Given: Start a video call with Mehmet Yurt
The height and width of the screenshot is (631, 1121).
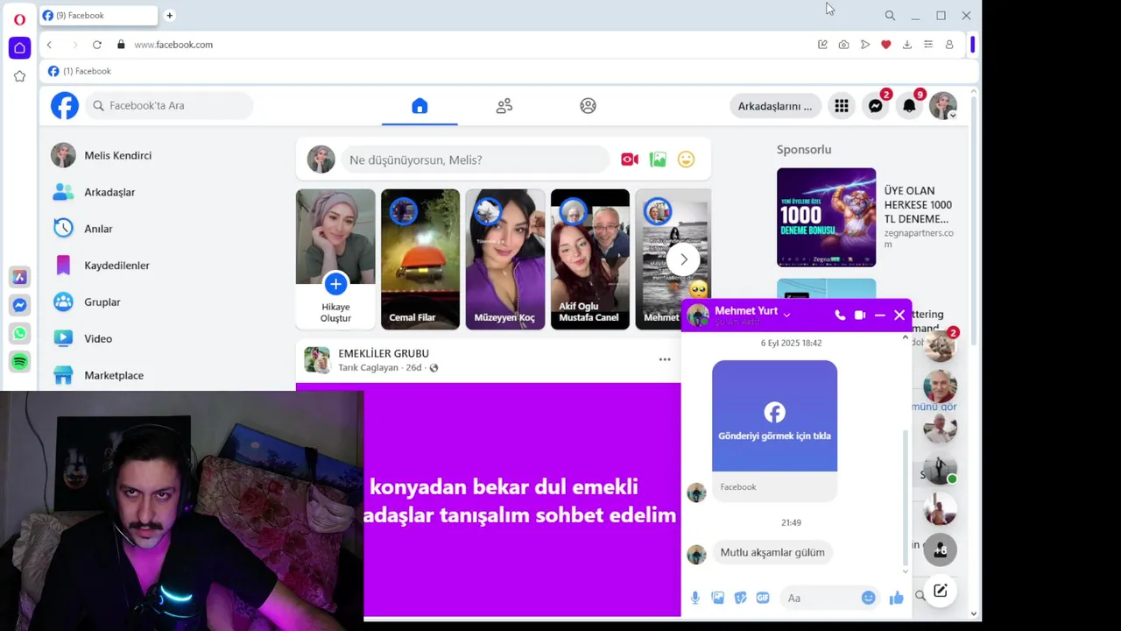Looking at the screenshot, I should click(860, 315).
